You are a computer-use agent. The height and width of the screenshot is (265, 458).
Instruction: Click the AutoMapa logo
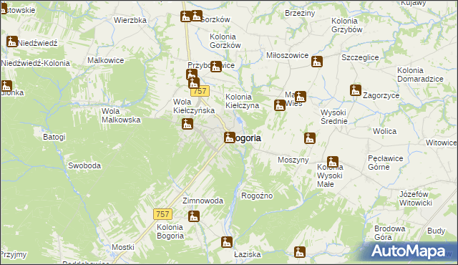[408, 251]
